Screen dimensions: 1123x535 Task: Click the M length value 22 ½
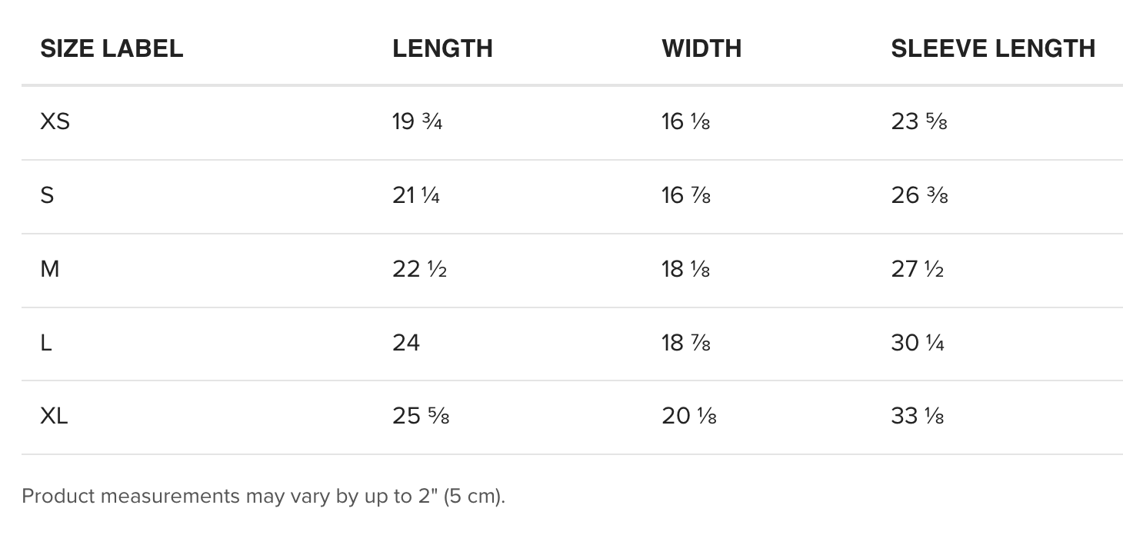(x=419, y=269)
